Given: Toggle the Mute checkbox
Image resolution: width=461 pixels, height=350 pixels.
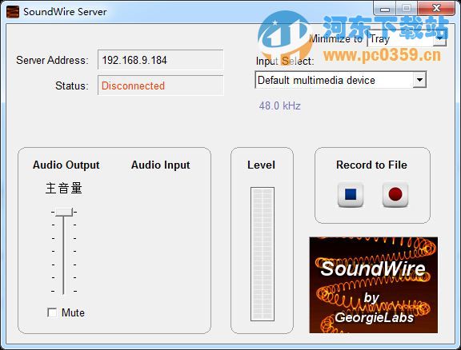Looking at the screenshot, I should click(x=52, y=312).
